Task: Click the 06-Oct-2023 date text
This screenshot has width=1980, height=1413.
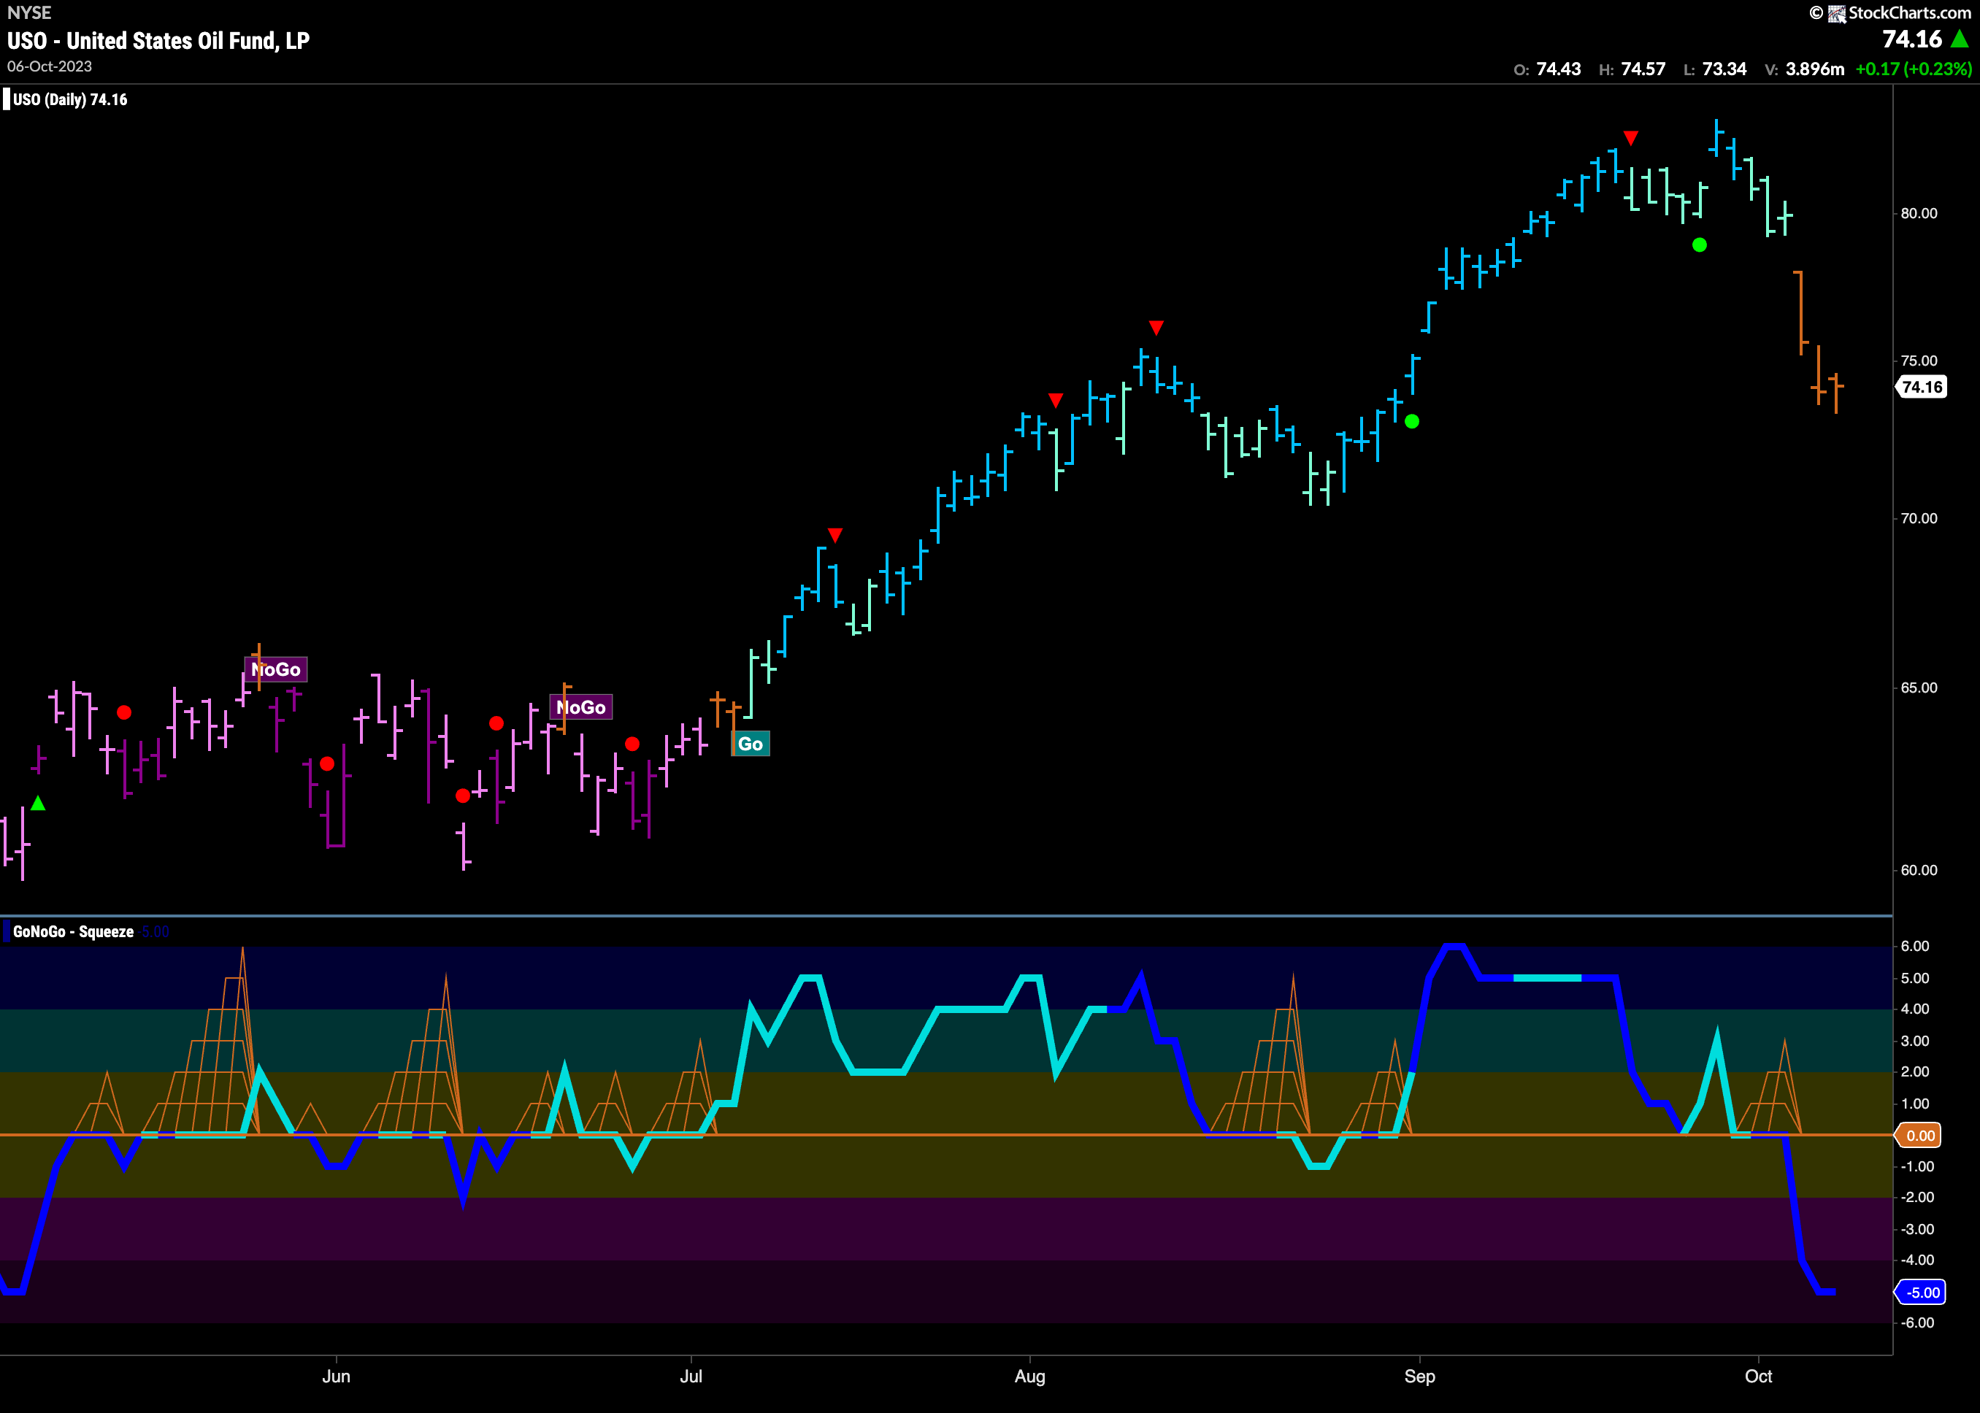Action: (50, 66)
